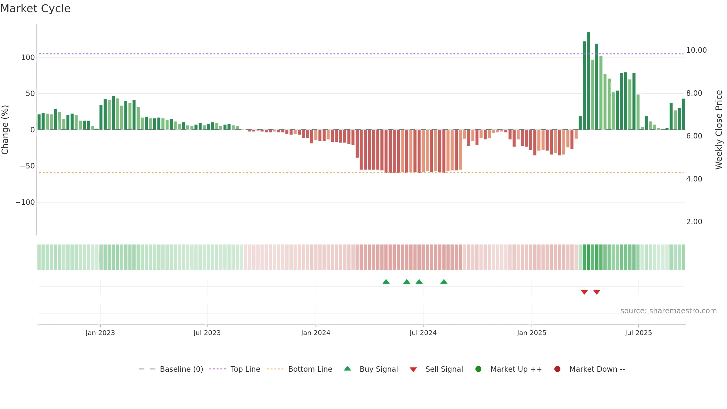Click the orange dotted Bottom Line legend swatch

tap(275, 369)
